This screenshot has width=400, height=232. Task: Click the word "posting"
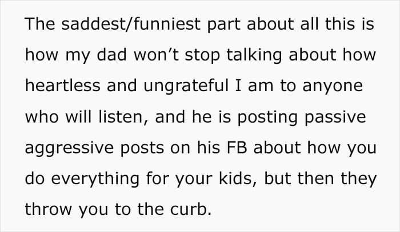(267, 117)
